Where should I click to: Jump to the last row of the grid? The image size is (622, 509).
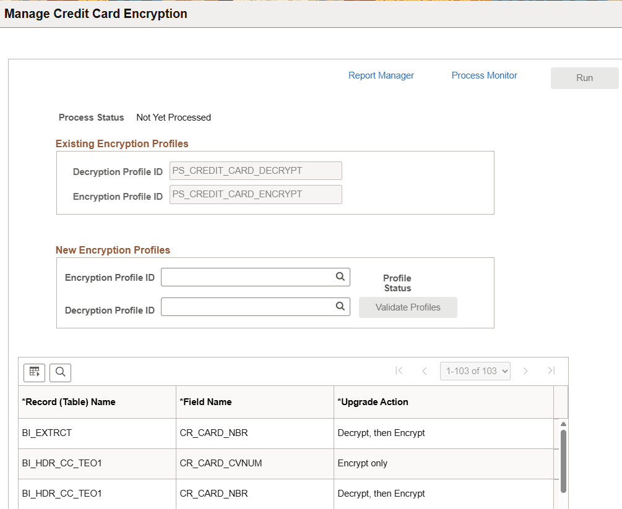pos(551,370)
